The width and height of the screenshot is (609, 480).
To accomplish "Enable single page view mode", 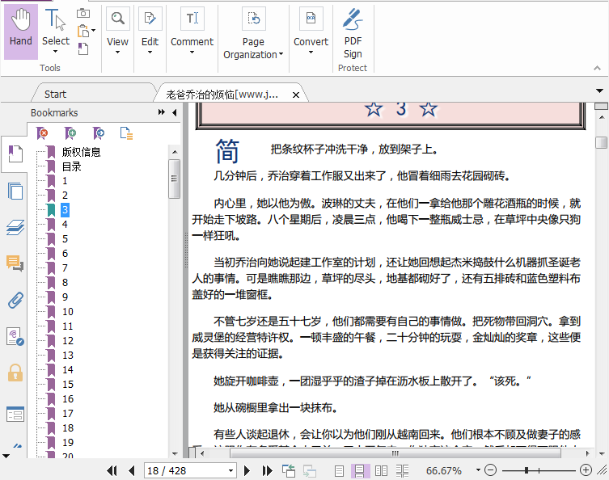I will (340, 470).
